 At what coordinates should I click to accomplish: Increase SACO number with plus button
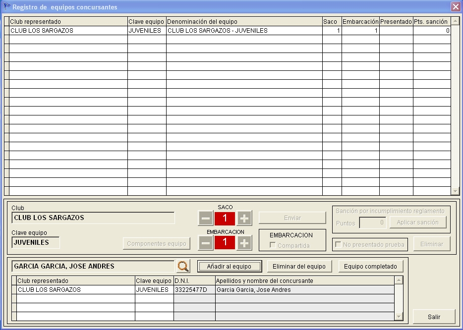coord(244,218)
